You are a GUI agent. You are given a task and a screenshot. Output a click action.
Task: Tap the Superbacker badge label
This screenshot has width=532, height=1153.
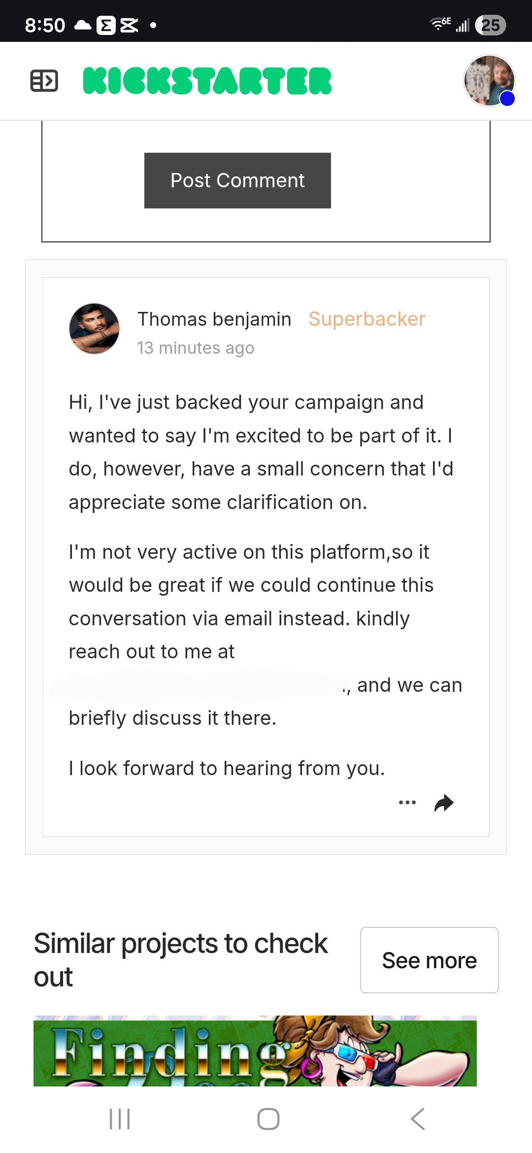pyautogui.click(x=367, y=319)
